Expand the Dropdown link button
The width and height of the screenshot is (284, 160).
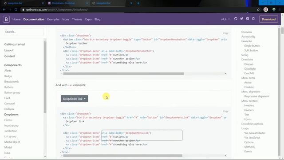[75, 99]
